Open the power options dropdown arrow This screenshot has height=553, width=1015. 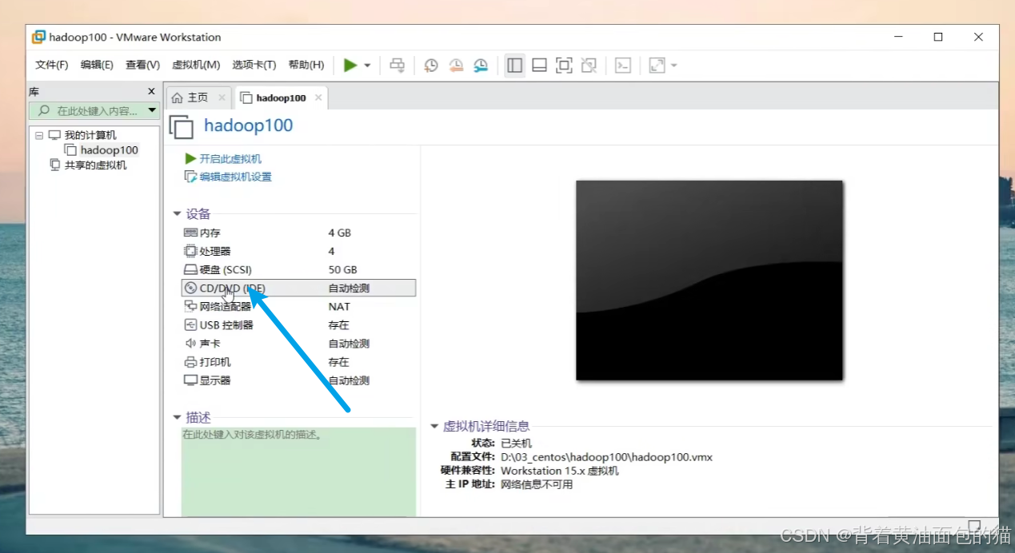click(367, 66)
